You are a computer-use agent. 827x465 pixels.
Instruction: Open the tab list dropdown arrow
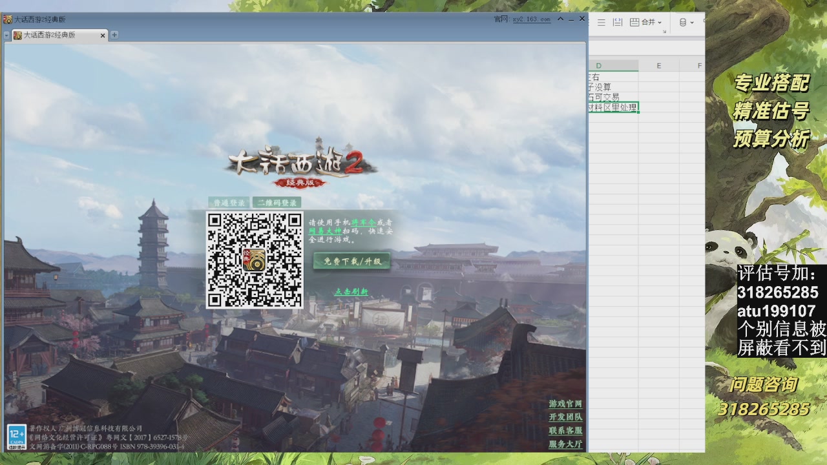coord(7,36)
